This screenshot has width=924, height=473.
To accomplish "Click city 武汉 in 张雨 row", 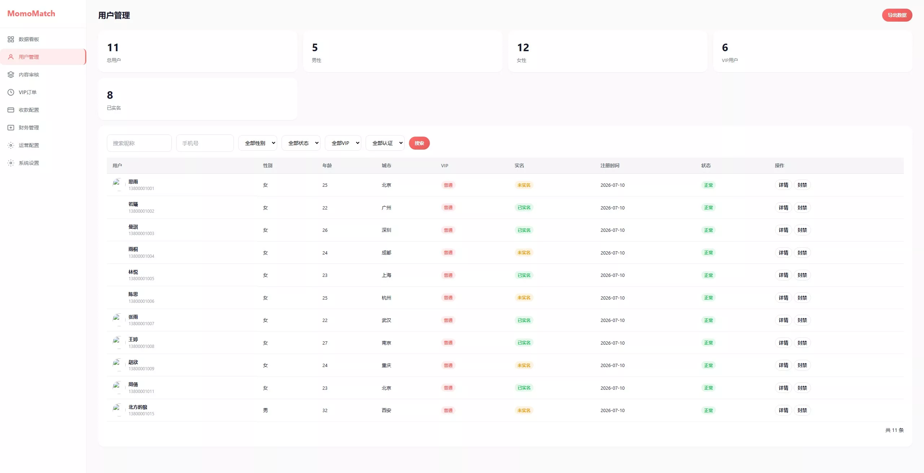I will pyautogui.click(x=386, y=320).
